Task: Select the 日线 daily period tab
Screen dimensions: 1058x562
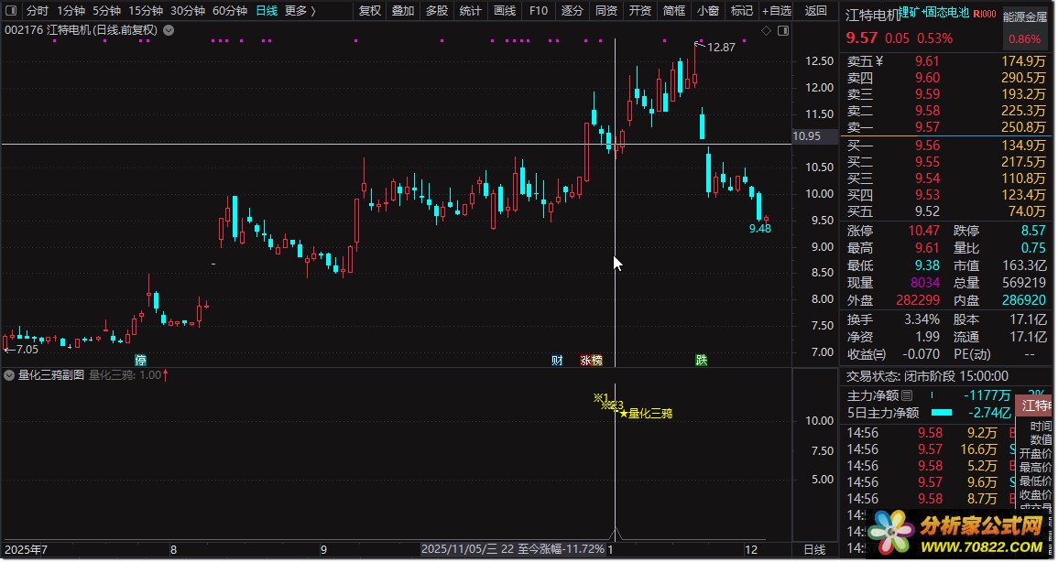Action: tap(267, 11)
